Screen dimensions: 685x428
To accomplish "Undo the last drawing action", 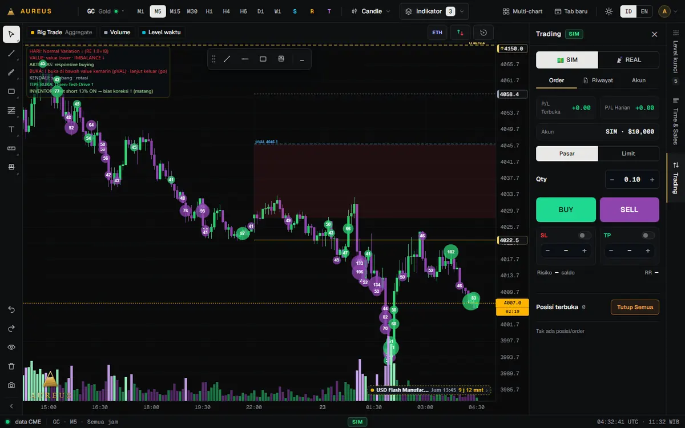I will click(11, 309).
